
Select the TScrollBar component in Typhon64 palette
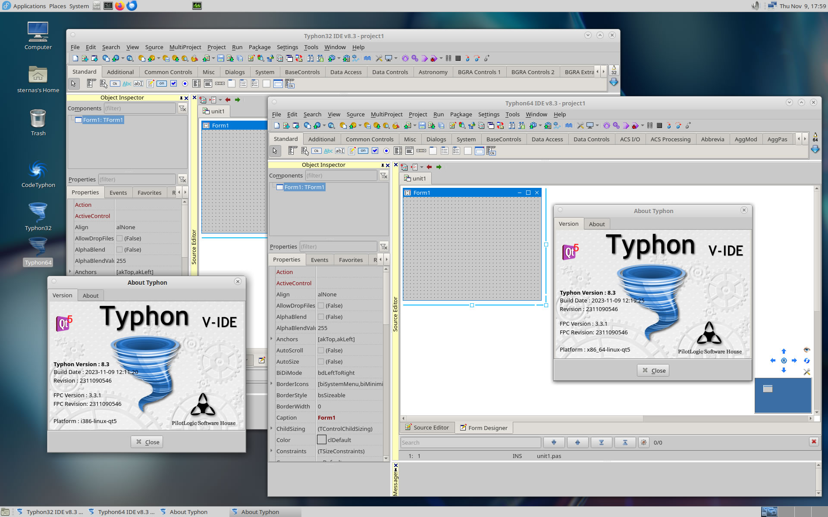(421, 151)
